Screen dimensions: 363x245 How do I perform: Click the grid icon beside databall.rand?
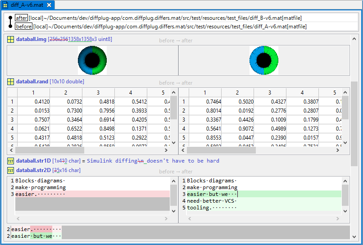tap(10, 82)
